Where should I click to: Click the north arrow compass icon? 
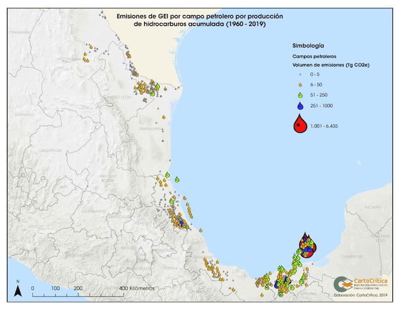point(18,289)
